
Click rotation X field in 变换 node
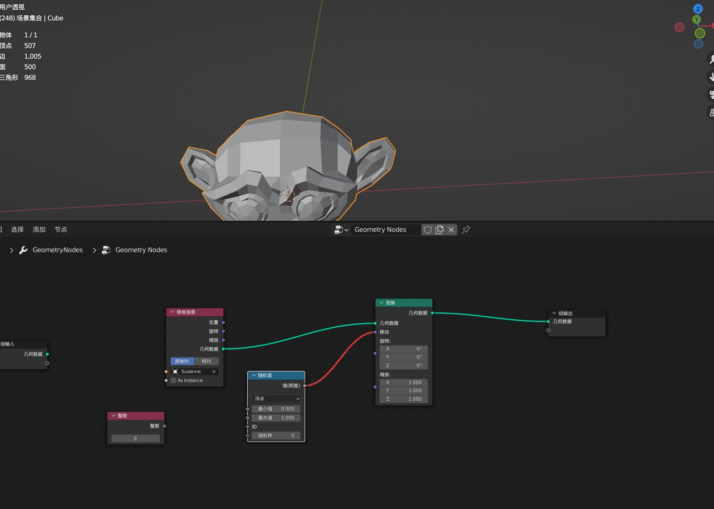coord(404,349)
